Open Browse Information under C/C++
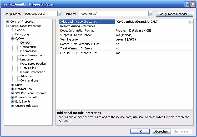Image resolution: width=197 pixels, height=137 pixels. click(x=33, y=72)
